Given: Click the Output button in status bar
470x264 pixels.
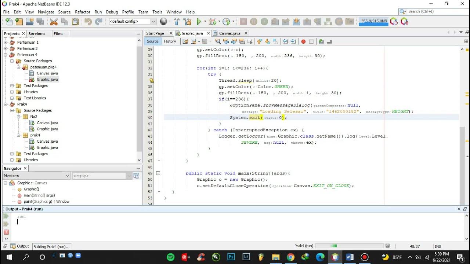Looking at the screenshot, I should (x=20, y=246).
